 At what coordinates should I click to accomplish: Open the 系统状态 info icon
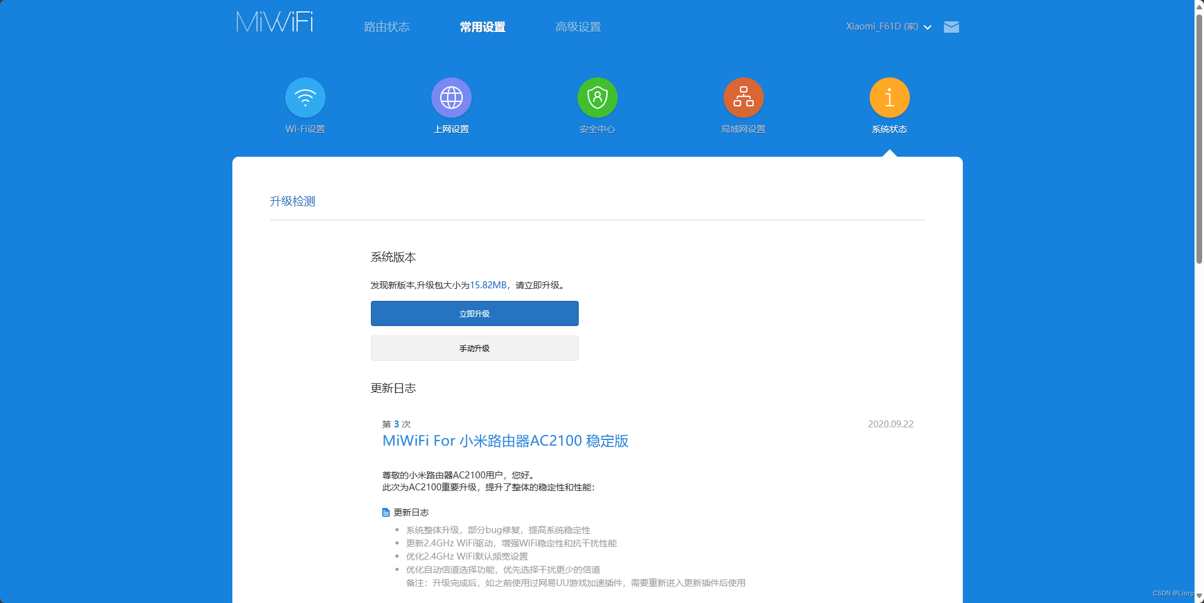(890, 98)
